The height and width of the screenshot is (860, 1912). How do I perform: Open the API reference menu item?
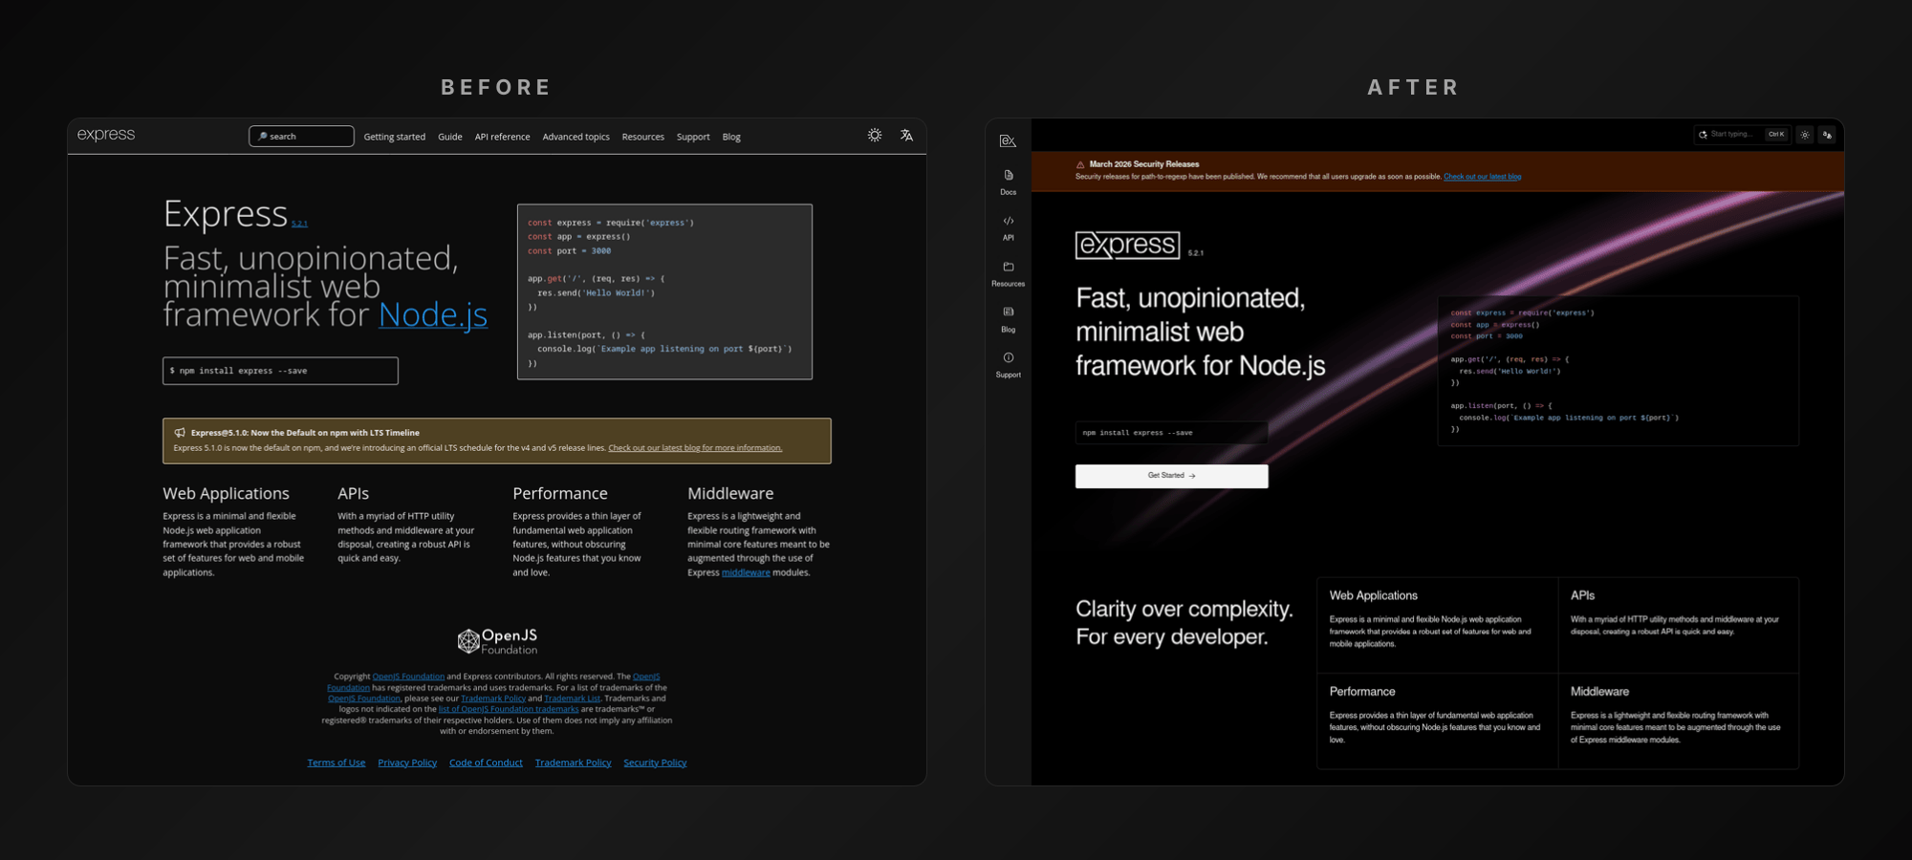tap(502, 137)
